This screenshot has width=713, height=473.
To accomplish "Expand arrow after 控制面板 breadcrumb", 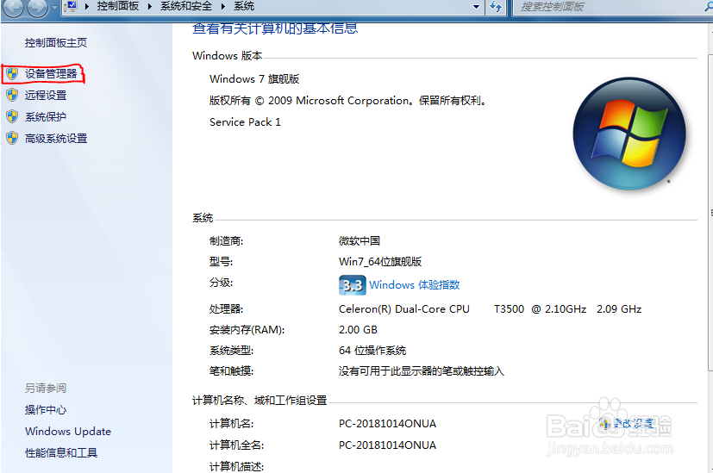I will 150,7.
